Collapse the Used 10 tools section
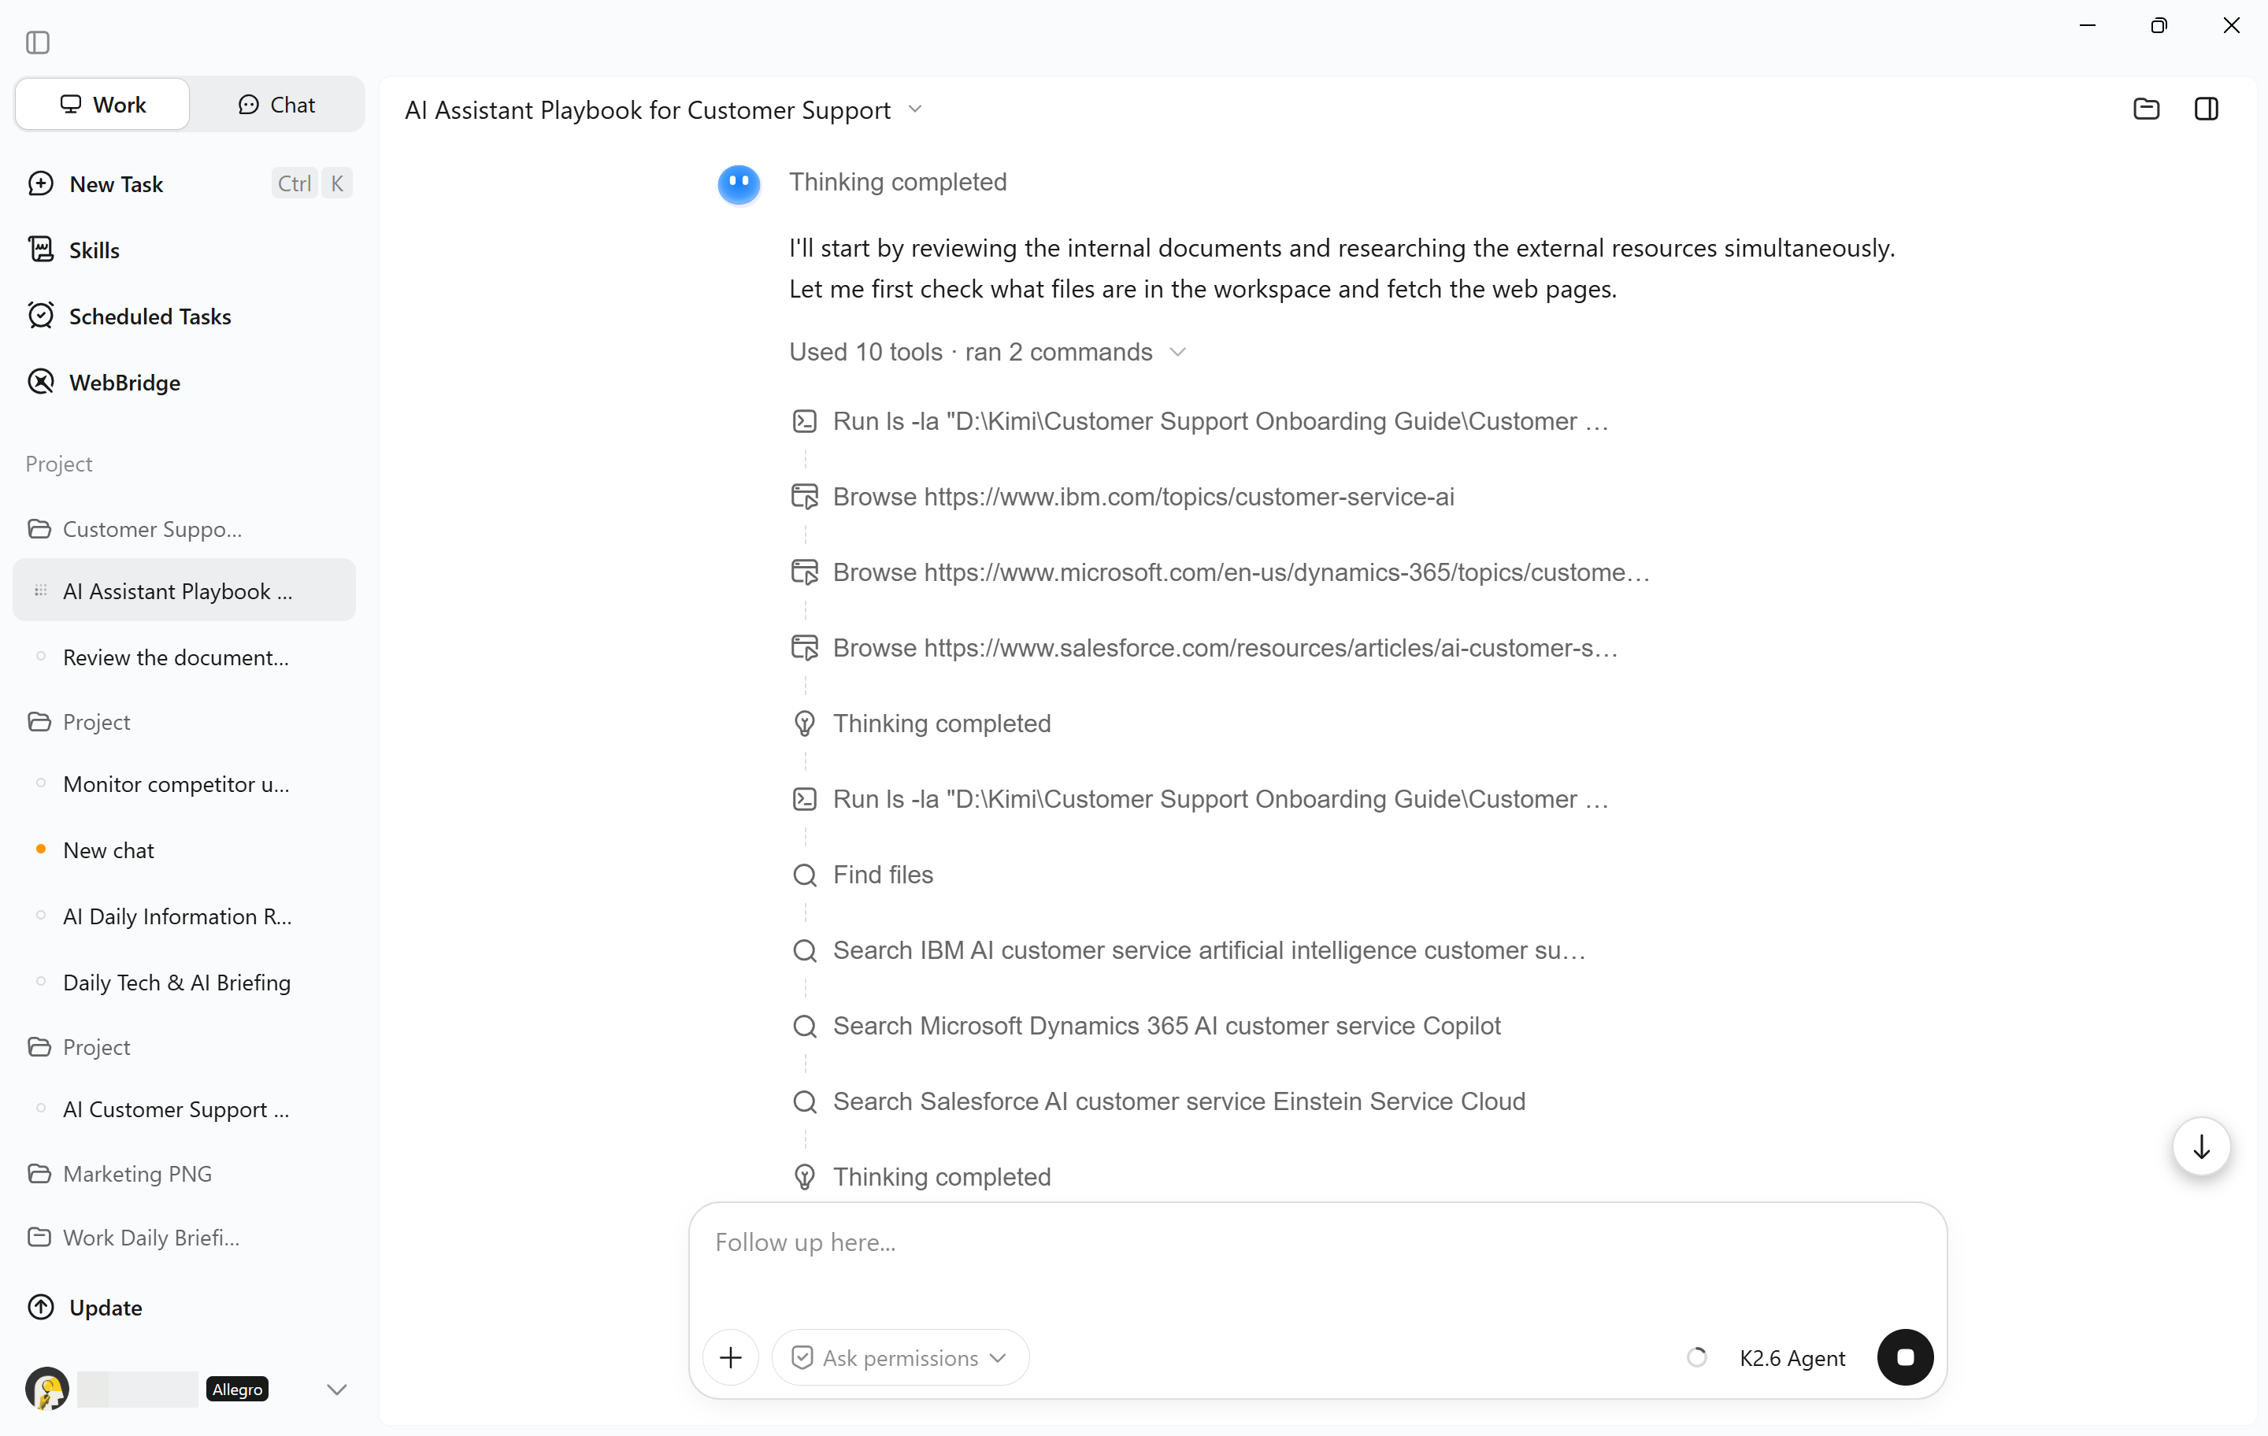Screen dimensions: 2268x1436 987,352
